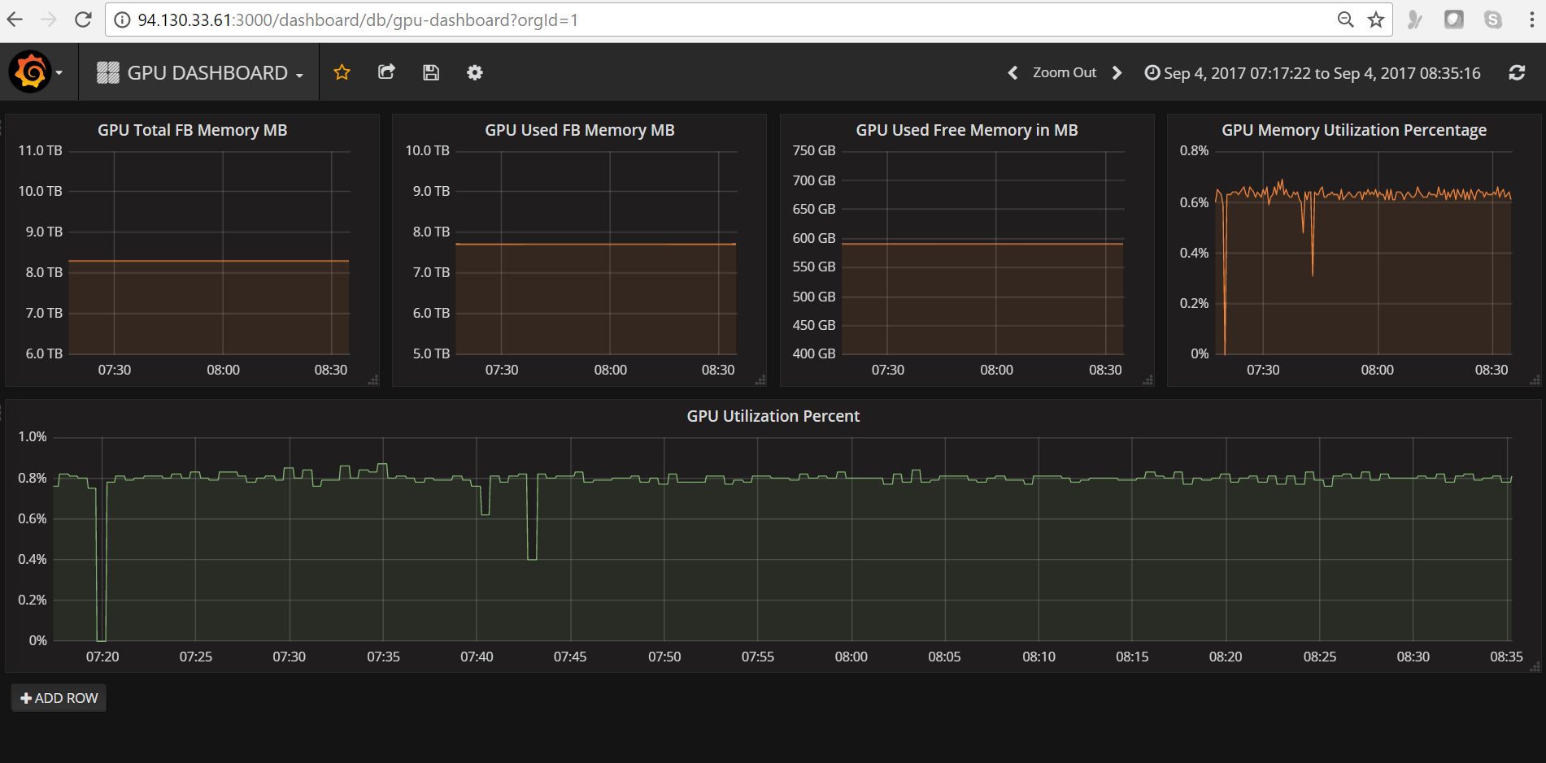This screenshot has width=1546, height=763.
Task: Share the GPU dashboard
Action: (x=386, y=72)
